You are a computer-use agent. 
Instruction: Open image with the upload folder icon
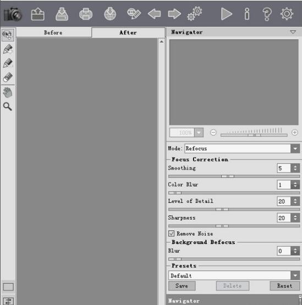[x=38, y=14]
